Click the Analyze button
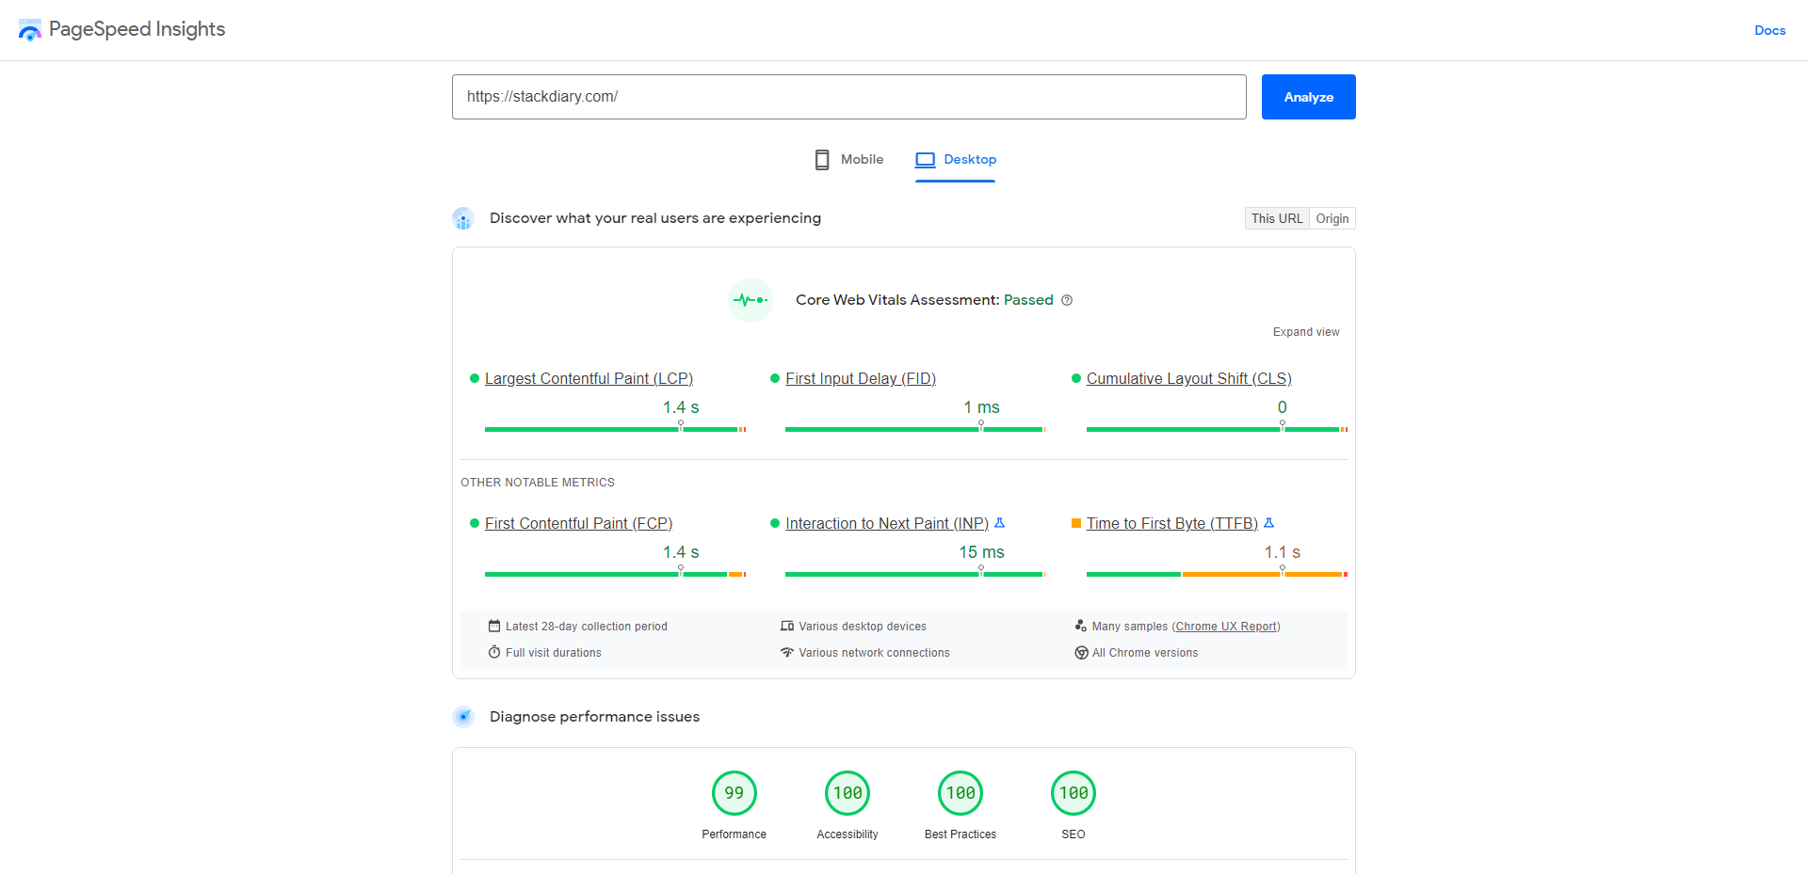Image resolution: width=1808 pixels, height=874 pixels. click(1308, 97)
